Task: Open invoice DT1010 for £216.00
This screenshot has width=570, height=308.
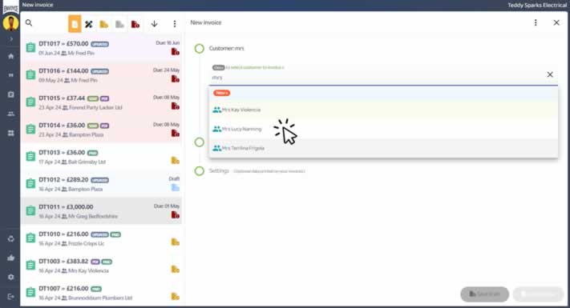Action: (102, 238)
